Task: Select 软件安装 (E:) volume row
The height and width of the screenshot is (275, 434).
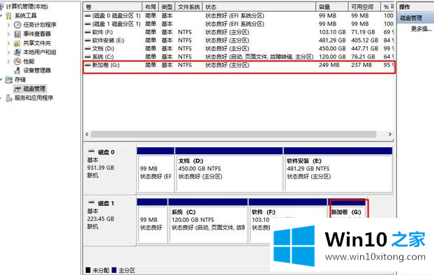Action: tap(239, 40)
